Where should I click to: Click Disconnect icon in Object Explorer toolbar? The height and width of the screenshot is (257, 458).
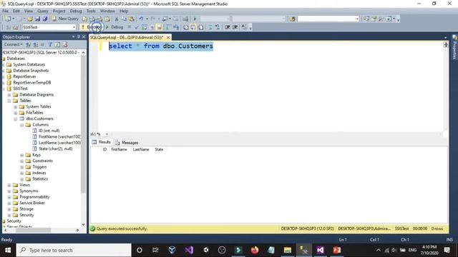coord(35,44)
